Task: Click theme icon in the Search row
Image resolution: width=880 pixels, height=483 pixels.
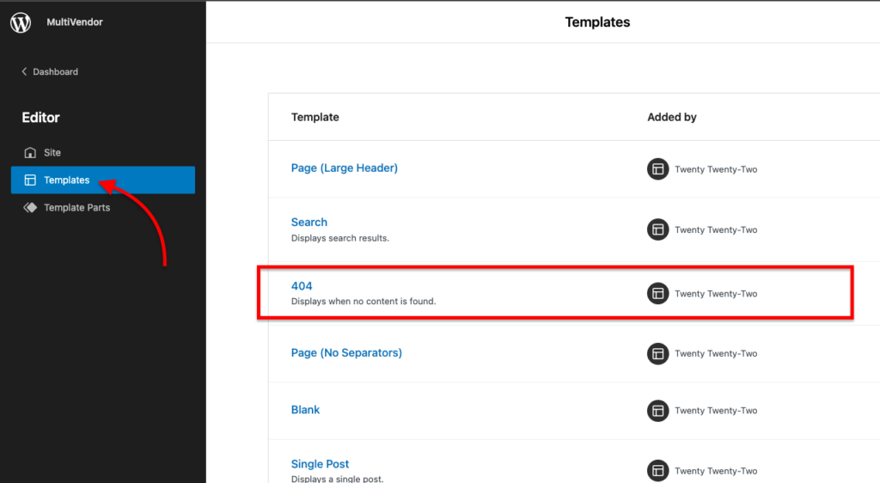Action: pyautogui.click(x=657, y=229)
